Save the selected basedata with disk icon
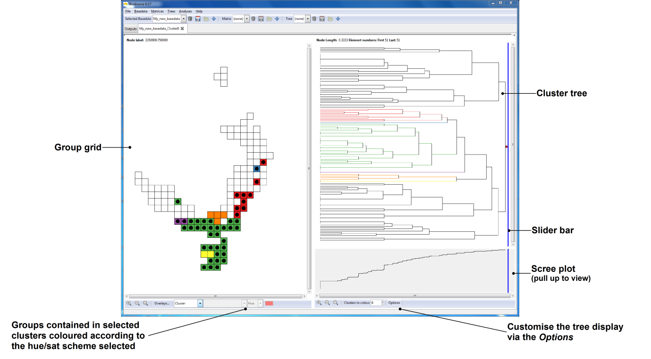651x359 pixels. (x=198, y=19)
